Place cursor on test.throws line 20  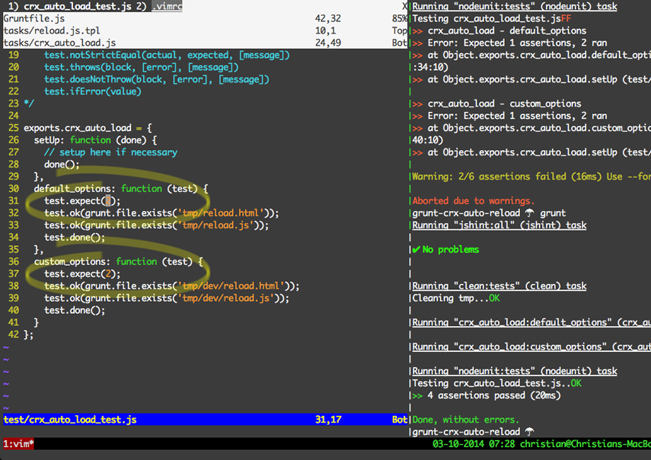[x=141, y=67]
